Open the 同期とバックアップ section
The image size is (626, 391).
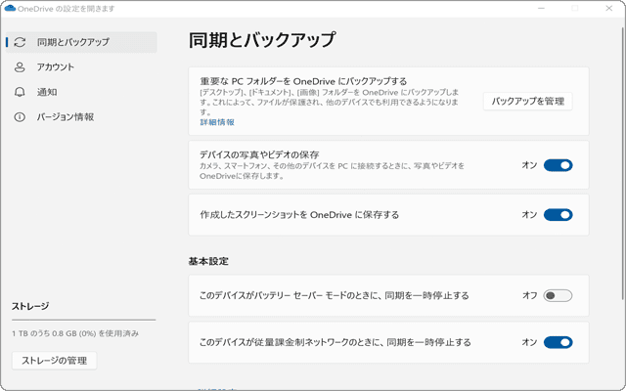[81, 42]
